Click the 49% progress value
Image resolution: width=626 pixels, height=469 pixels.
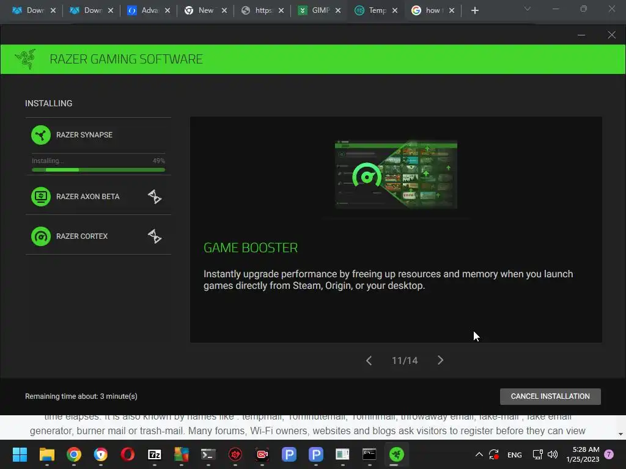coord(158,161)
